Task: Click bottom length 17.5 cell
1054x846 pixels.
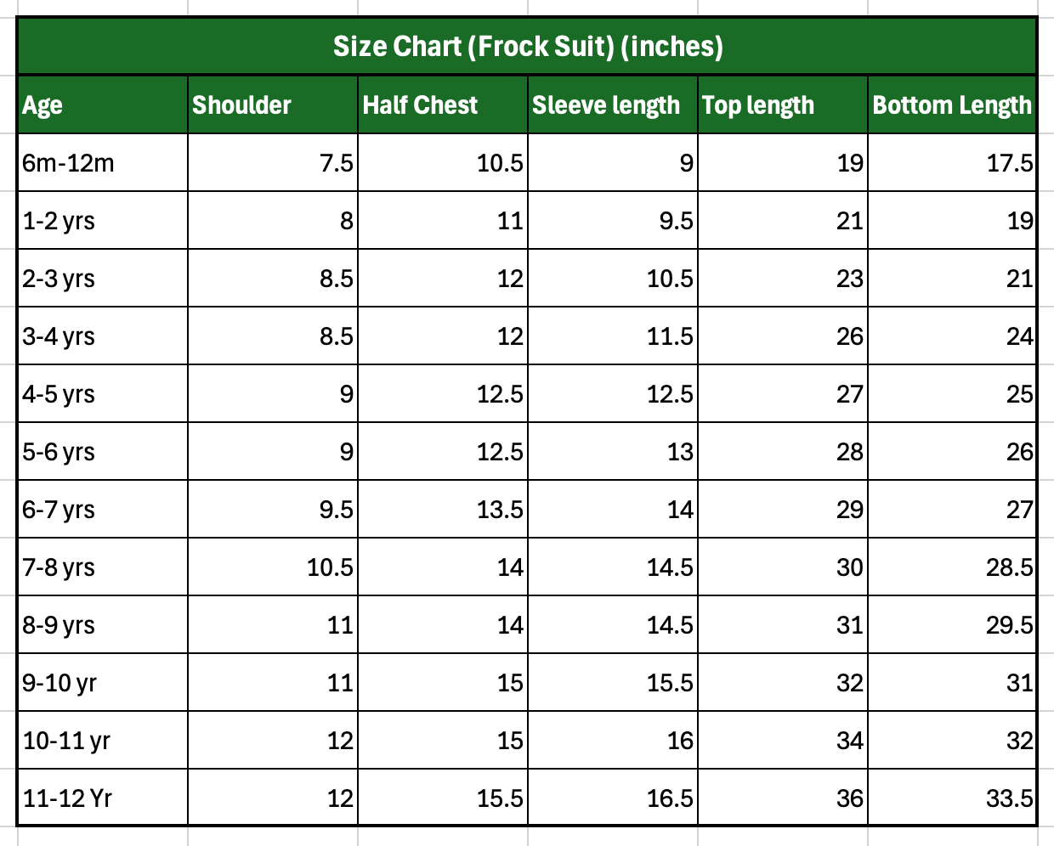Action: [952, 162]
